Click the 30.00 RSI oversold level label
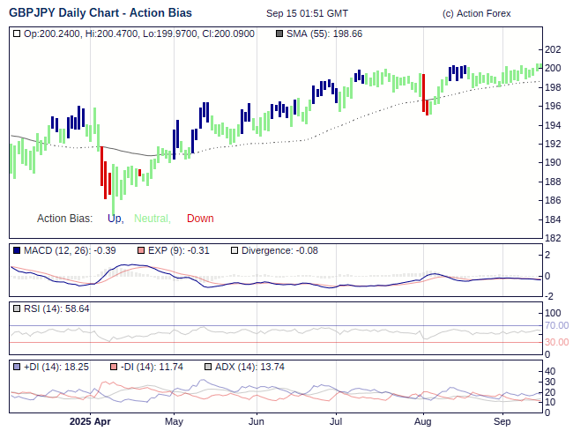 click(555, 342)
